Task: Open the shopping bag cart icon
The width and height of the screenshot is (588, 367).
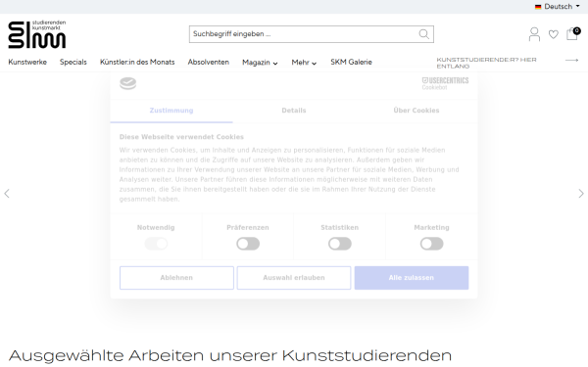Action: click(572, 33)
